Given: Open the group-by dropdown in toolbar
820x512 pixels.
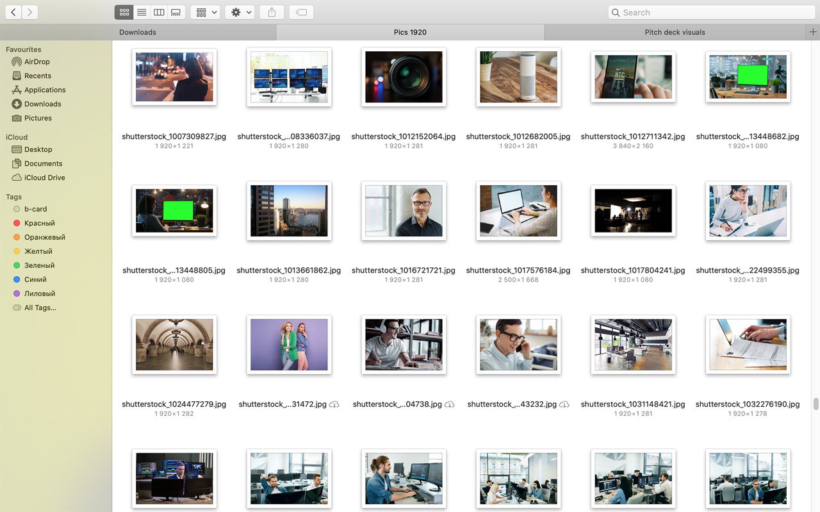Looking at the screenshot, I should click(x=206, y=12).
